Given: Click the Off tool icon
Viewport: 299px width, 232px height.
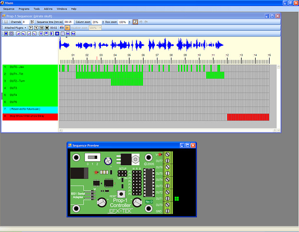Looking at the screenshot, I should click(11, 34).
